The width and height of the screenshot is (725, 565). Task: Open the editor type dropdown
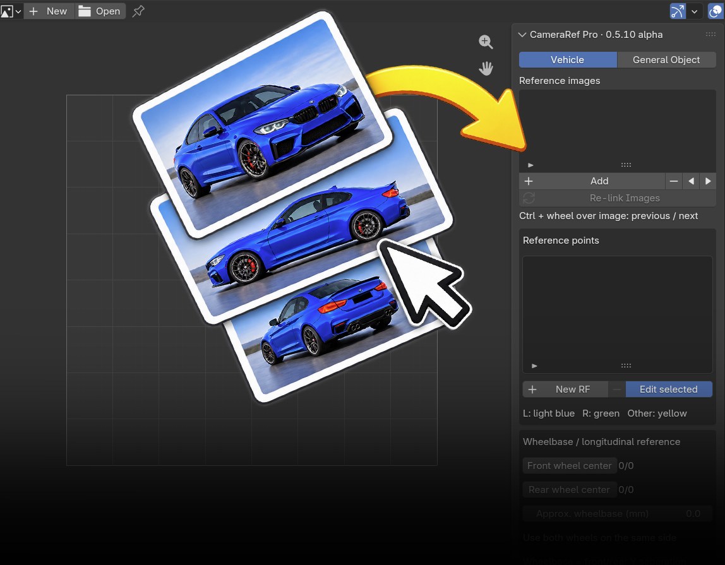click(11, 11)
